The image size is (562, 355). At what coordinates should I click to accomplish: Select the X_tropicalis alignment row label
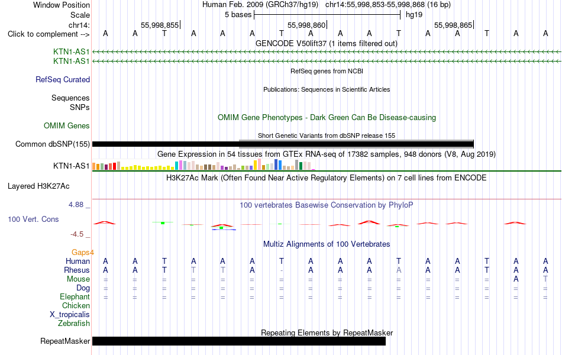pyautogui.click(x=70, y=315)
